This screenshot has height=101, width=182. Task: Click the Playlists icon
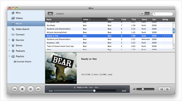pyautogui.click(x=13, y=56)
